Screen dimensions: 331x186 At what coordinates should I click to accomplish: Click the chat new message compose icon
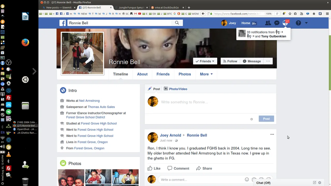pos(314,182)
